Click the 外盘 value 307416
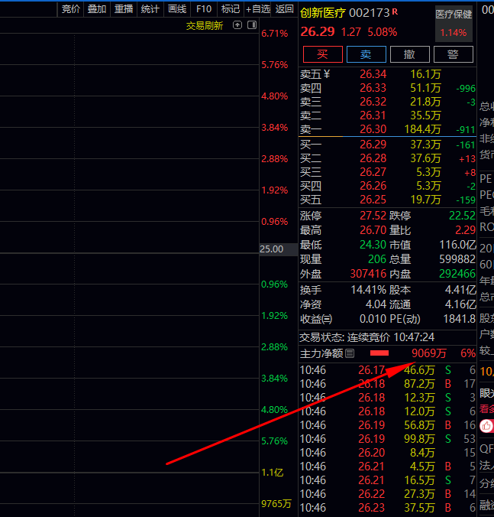The width and height of the screenshot is (494, 517). tap(368, 274)
